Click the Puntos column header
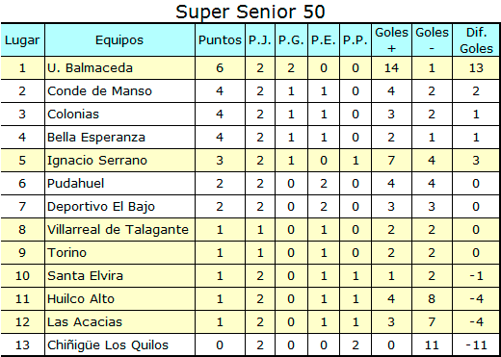Image resolution: width=501 pixels, height=357 pixels. 220,40
